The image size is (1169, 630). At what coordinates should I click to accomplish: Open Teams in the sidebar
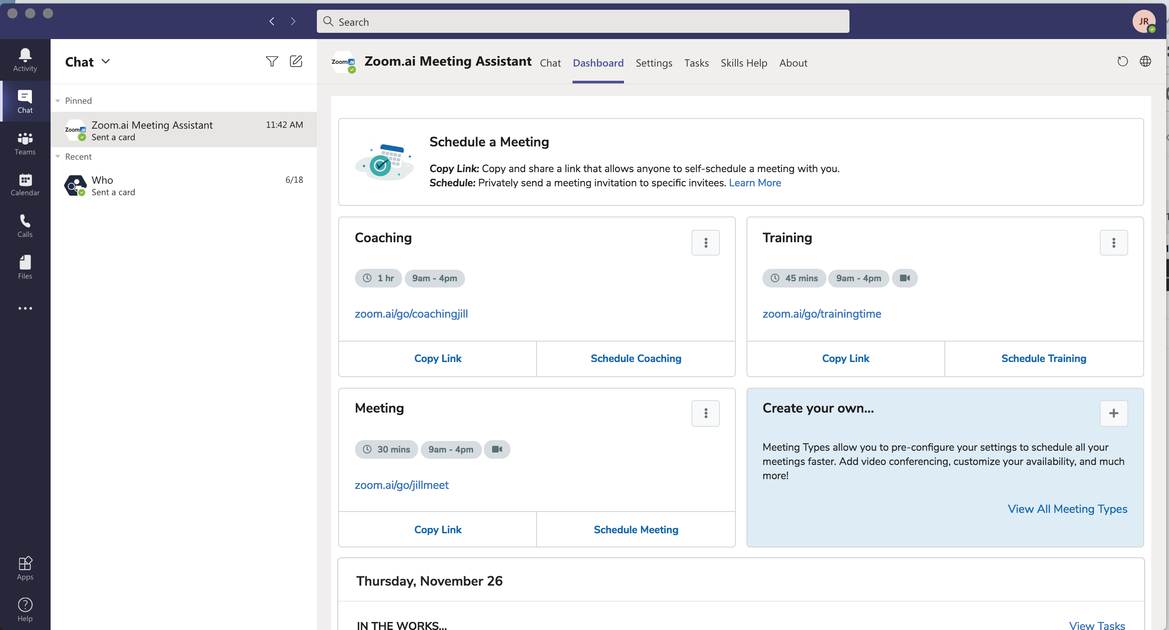pyautogui.click(x=25, y=143)
